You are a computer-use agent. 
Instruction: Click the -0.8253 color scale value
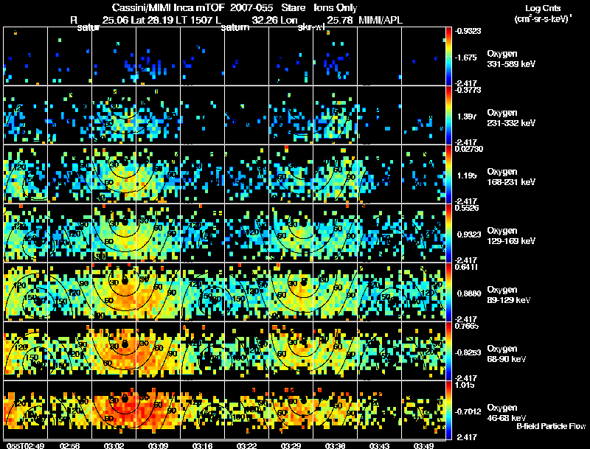click(x=468, y=352)
